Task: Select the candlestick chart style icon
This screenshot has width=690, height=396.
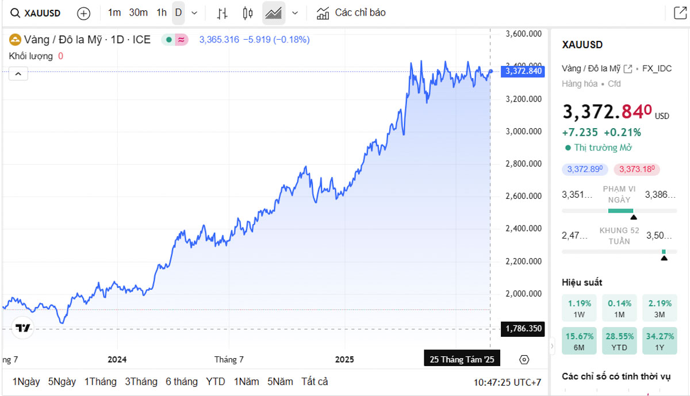Action: click(248, 13)
